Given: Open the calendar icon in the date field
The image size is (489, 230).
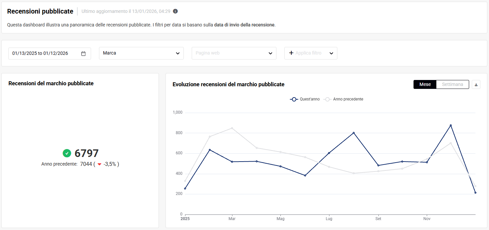Looking at the screenshot, I should point(83,54).
